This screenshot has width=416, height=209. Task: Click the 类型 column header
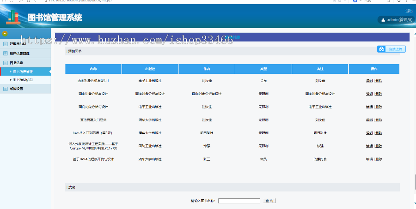263,69
